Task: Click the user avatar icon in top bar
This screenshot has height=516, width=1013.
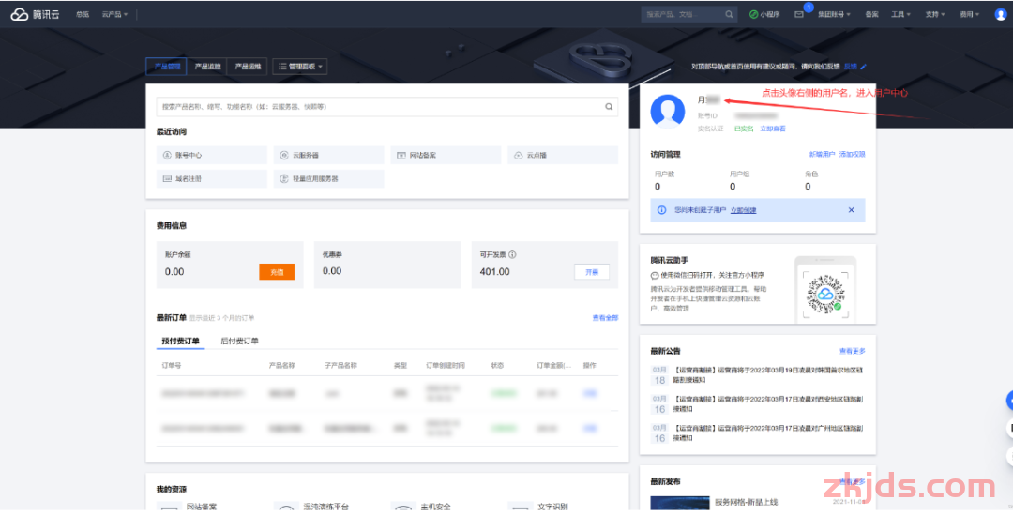Action: (x=1001, y=14)
